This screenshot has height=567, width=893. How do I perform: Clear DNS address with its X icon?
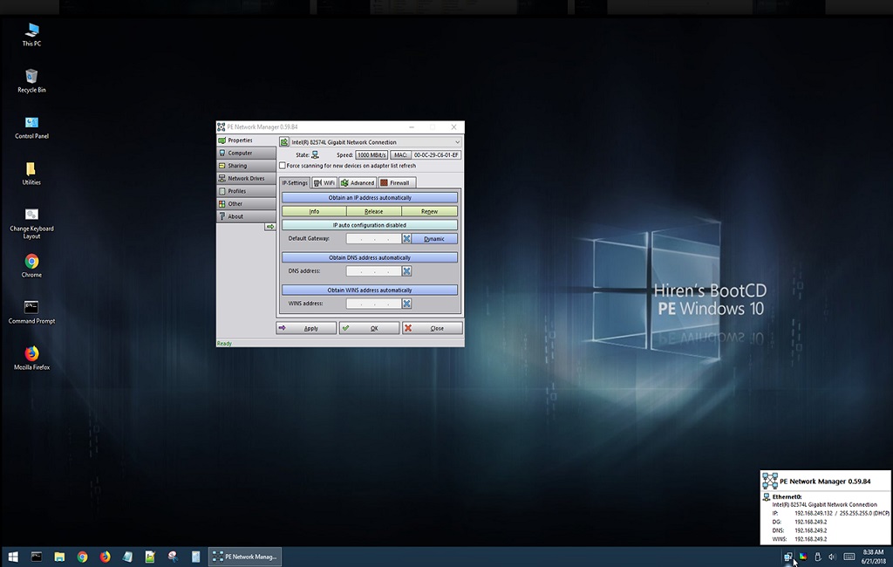[x=406, y=271]
